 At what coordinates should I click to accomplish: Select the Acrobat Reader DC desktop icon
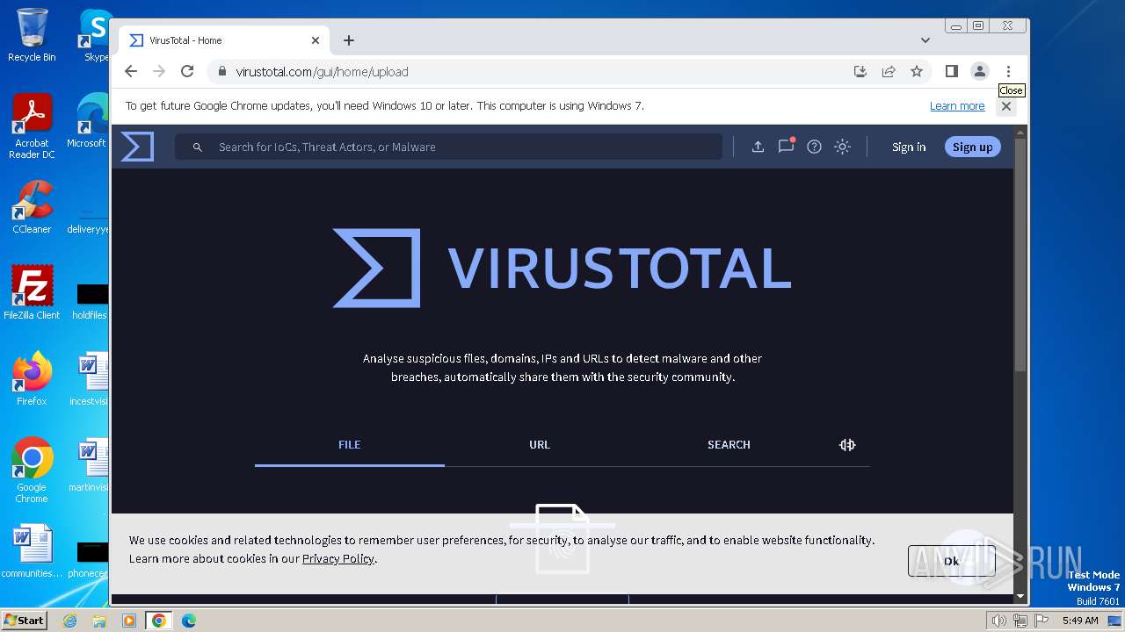point(32,127)
